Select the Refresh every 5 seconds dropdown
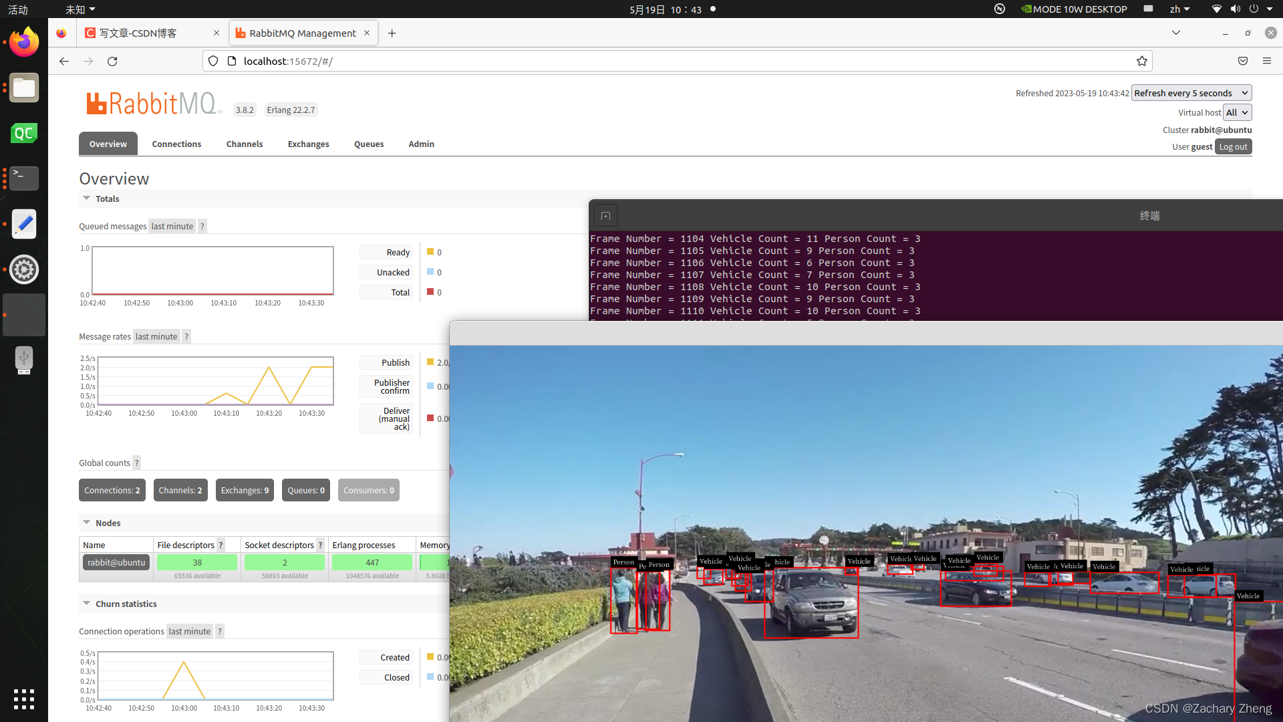The height and width of the screenshot is (722, 1283). [x=1189, y=92]
